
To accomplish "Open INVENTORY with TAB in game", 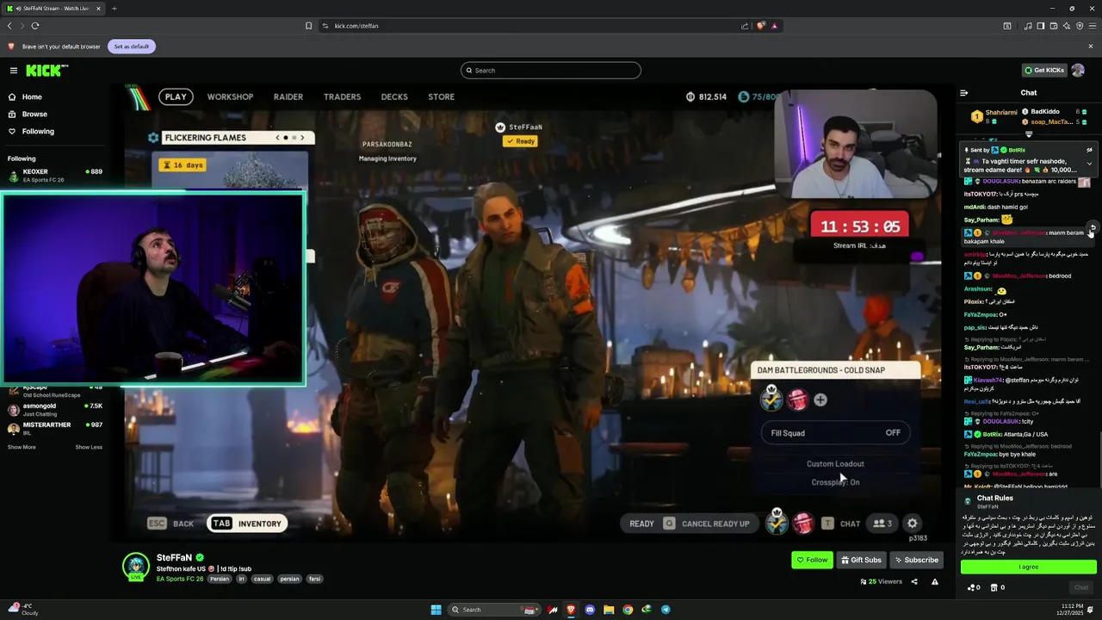I will 246,524.
